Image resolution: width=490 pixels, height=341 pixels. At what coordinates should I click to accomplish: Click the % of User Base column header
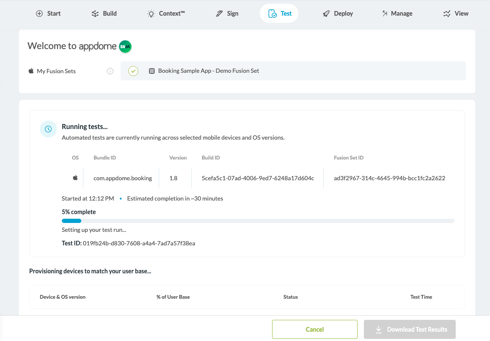(x=173, y=297)
